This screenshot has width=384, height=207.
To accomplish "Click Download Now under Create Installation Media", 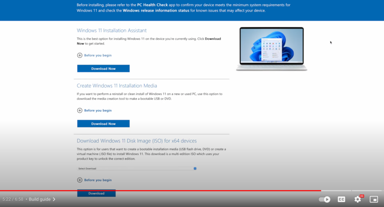I will [103, 124].
